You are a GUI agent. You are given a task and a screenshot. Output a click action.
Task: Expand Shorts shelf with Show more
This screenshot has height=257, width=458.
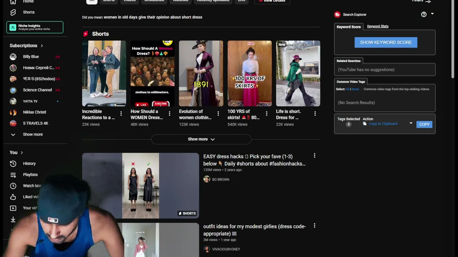(201, 139)
